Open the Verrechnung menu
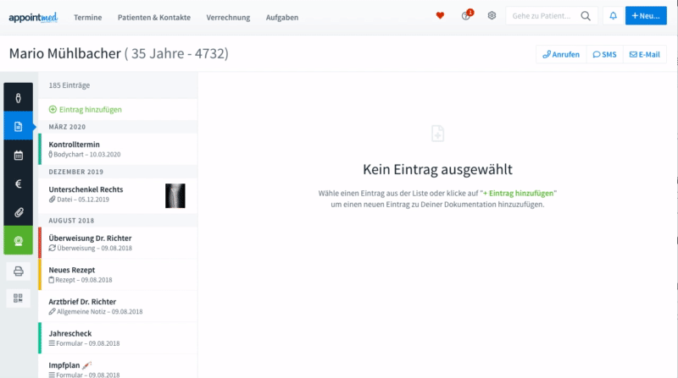 click(x=228, y=17)
